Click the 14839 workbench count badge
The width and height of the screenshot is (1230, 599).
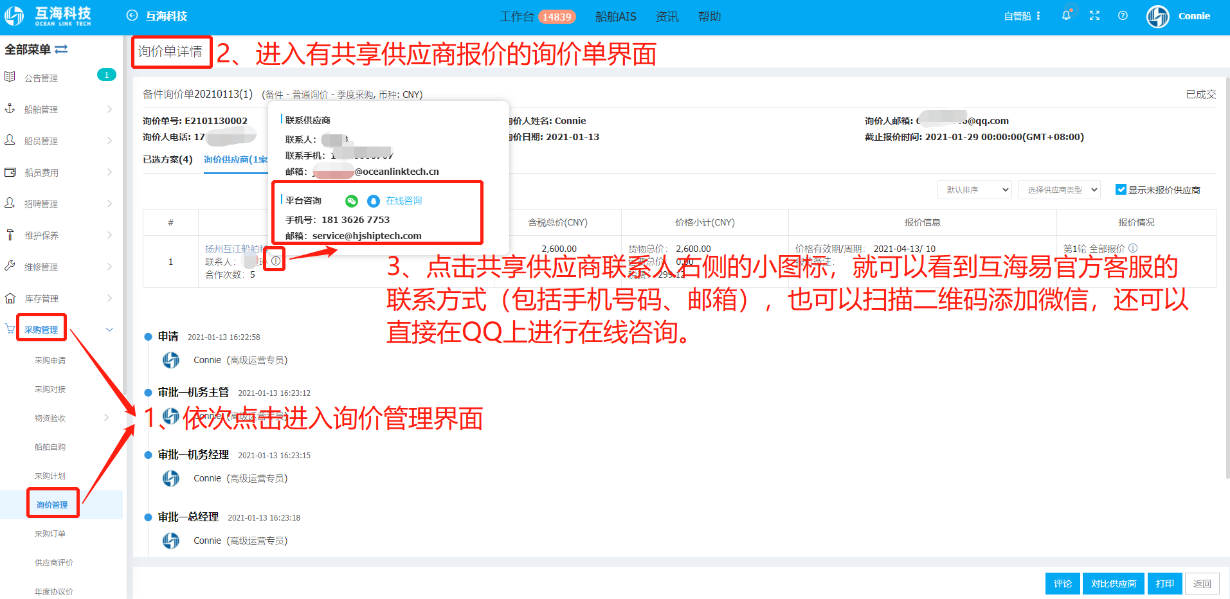coord(557,17)
